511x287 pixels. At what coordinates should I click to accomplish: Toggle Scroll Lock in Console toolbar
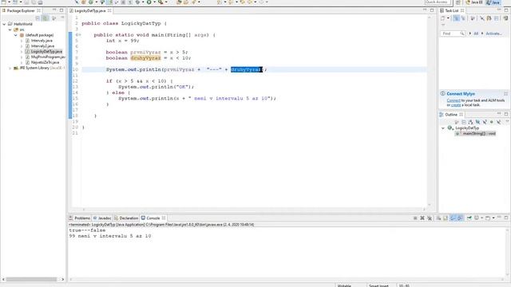[446, 218]
